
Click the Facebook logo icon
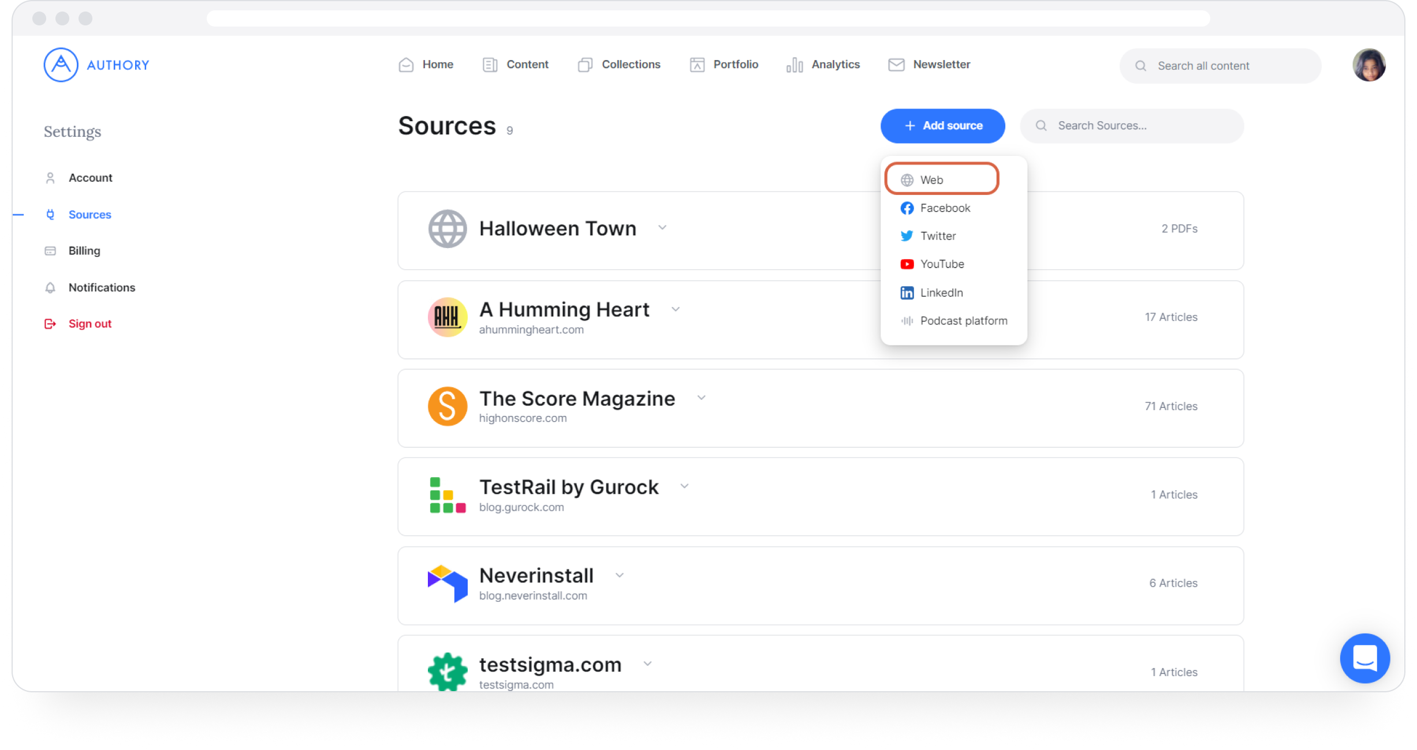coord(907,208)
